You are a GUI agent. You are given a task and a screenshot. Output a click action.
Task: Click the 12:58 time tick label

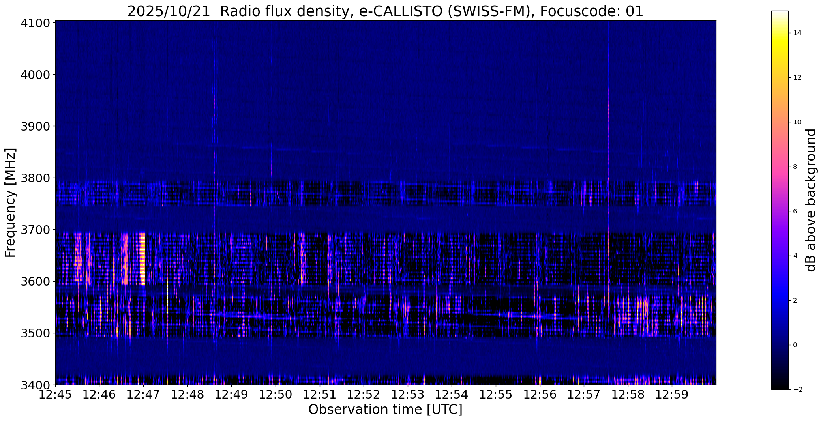pyautogui.click(x=628, y=395)
